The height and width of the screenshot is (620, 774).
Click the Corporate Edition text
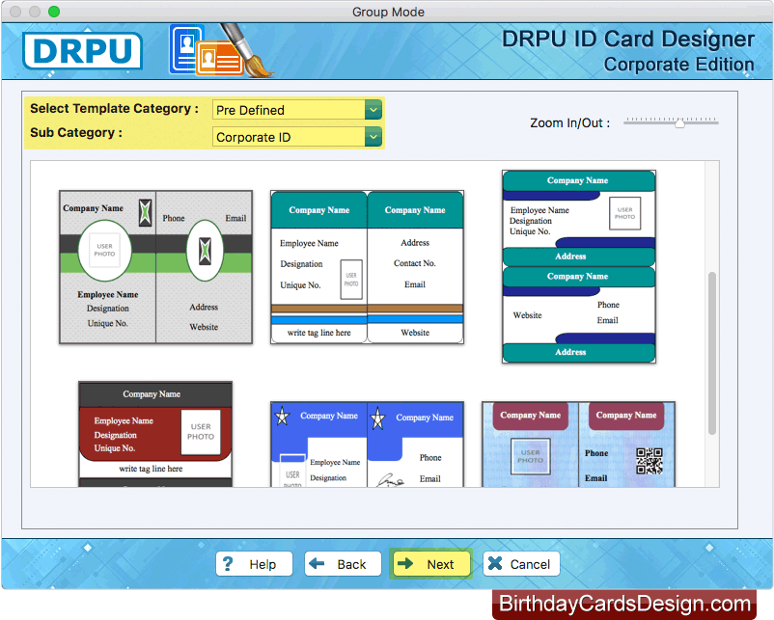[678, 65]
